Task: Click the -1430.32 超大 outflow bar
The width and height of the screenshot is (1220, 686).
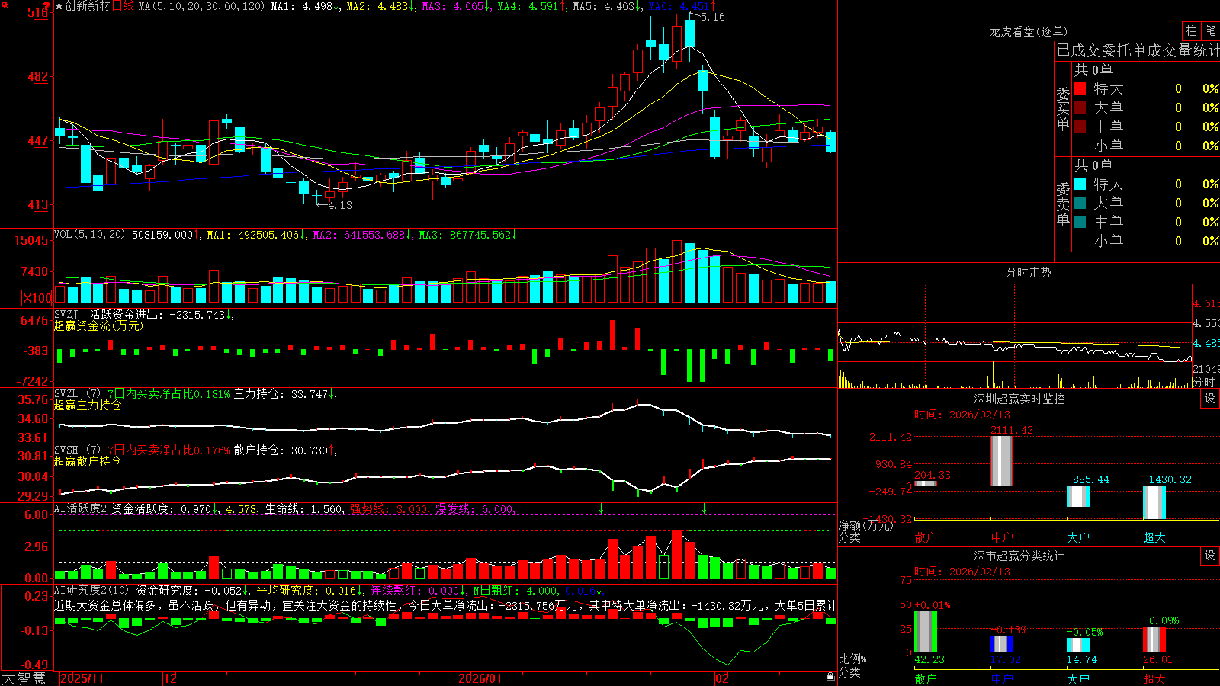Action: pos(1154,502)
